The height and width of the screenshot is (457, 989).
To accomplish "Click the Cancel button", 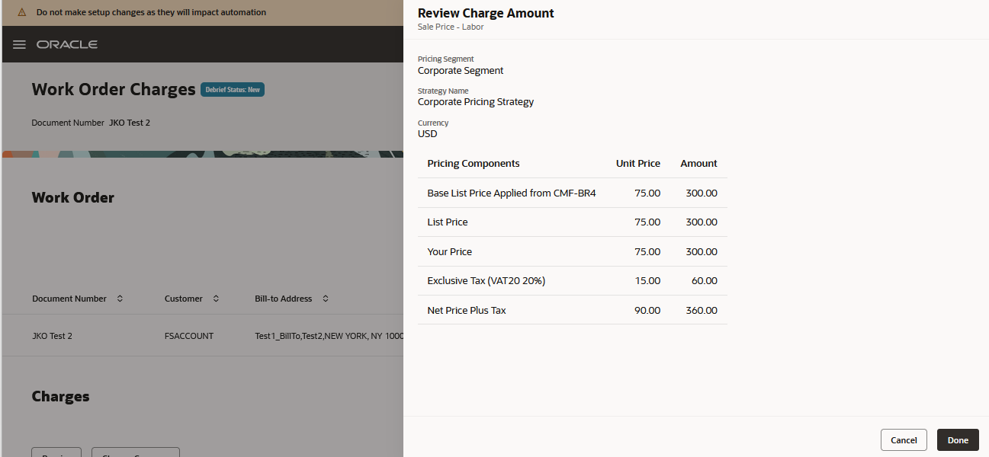I will pyautogui.click(x=904, y=440).
